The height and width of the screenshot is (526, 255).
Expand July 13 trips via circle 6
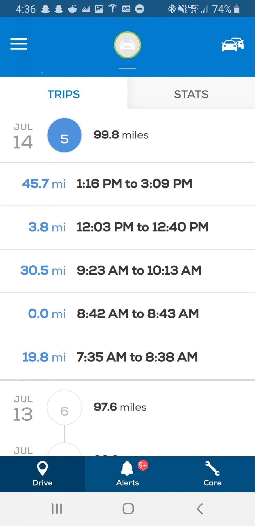[x=64, y=408]
